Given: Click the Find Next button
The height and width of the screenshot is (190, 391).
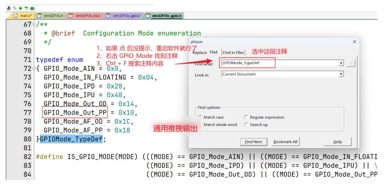Looking at the screenshot, I should pos(254,142).
